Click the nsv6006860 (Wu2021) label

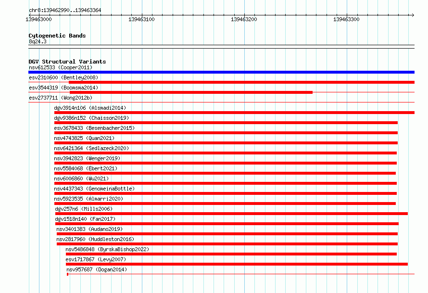click(81, 178)
